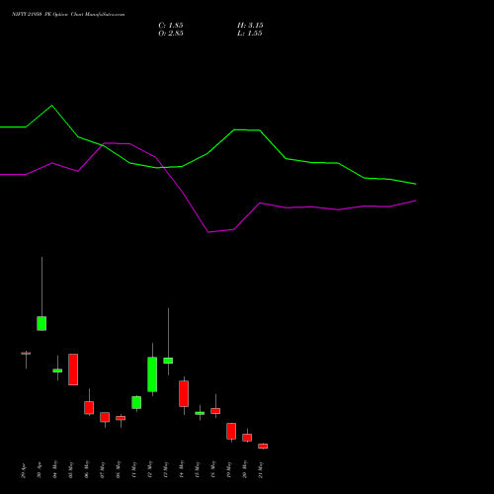Click the 14 May date label
Image resolution: width=494 pixels, height=494 pixels.
(x=182, y=469)
